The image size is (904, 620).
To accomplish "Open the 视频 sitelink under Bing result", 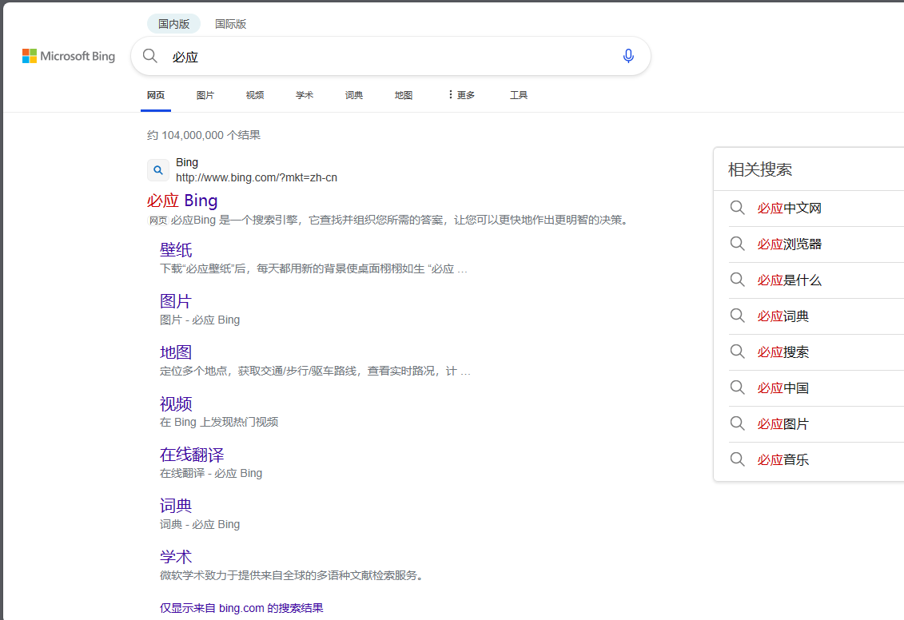I will pyautogui.click(x=176, y=403).
